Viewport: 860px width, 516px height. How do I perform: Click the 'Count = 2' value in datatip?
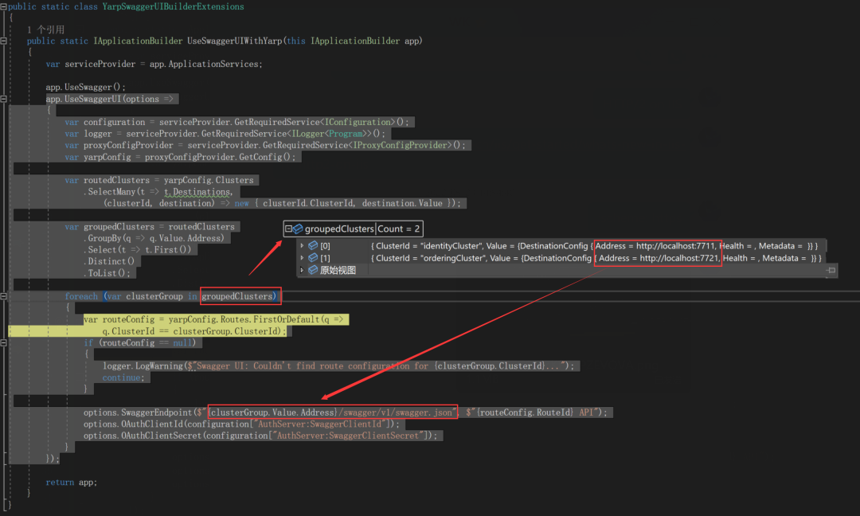400,229
